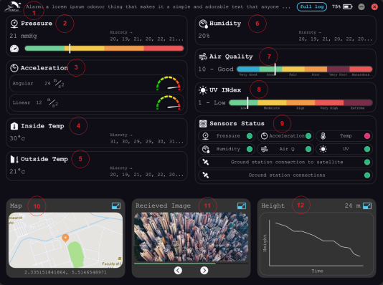Click the Humidity panel icon
383x285 pixels.
[203, 24]
